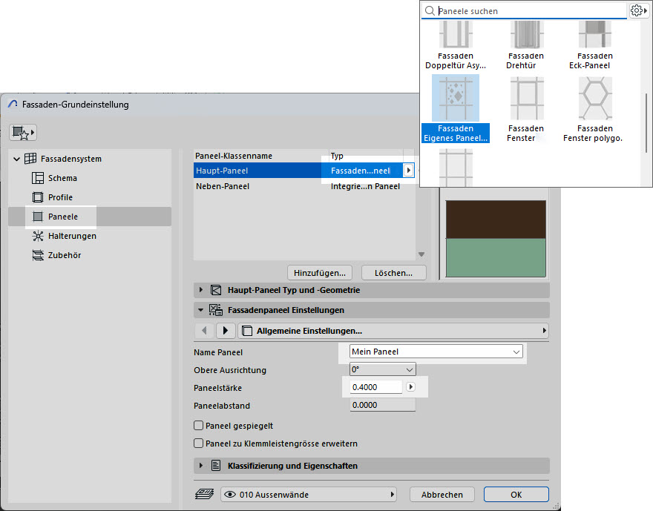Image resolution: width=653 pixels, height=511 pixels.
Task: Enable Paneel gespiegelt checkbox
Action: point(199,426)
